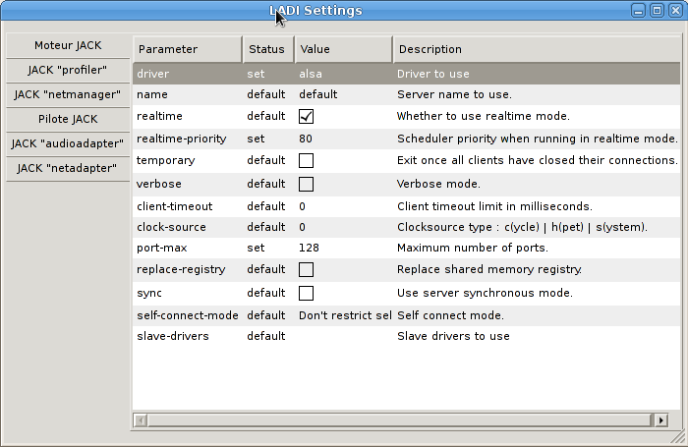The image size is (688, 447).
Task: Enable the temporary checkbox
Action: click(306, 160)
